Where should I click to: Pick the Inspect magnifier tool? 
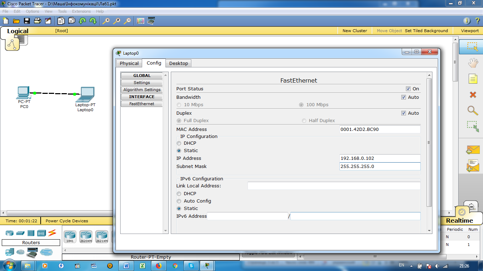click(473, 110)
